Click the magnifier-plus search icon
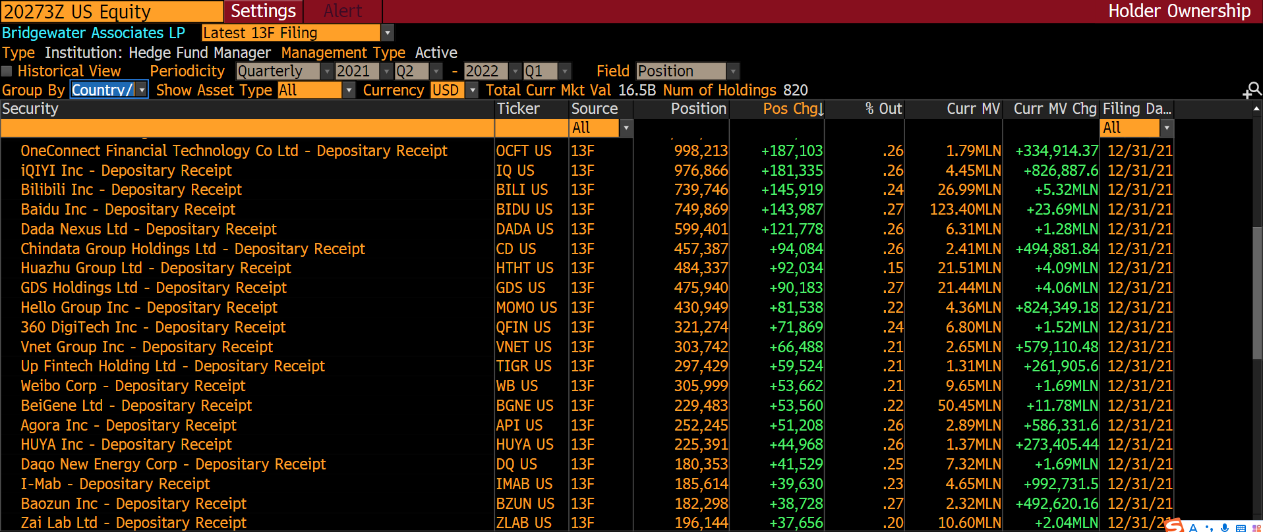1263x532 pixels. pos(1252,90)
